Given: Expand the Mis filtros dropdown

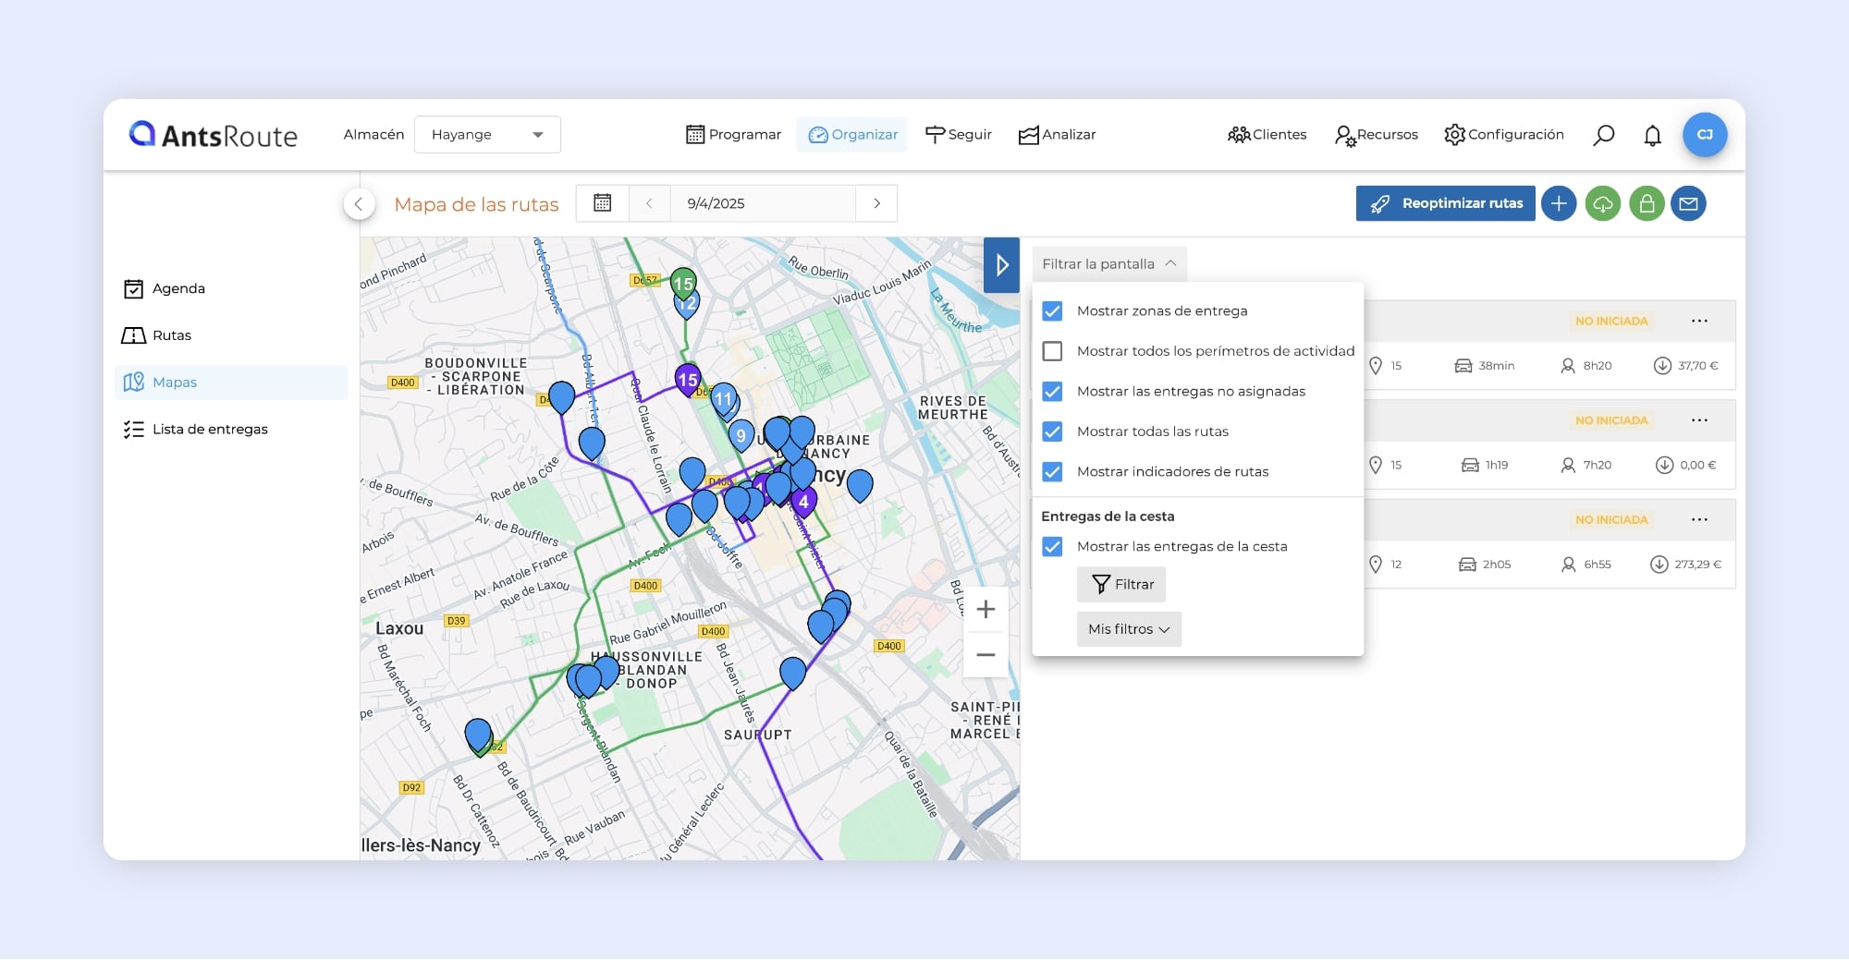Looking at the screenshot, I should (1128, 629).
